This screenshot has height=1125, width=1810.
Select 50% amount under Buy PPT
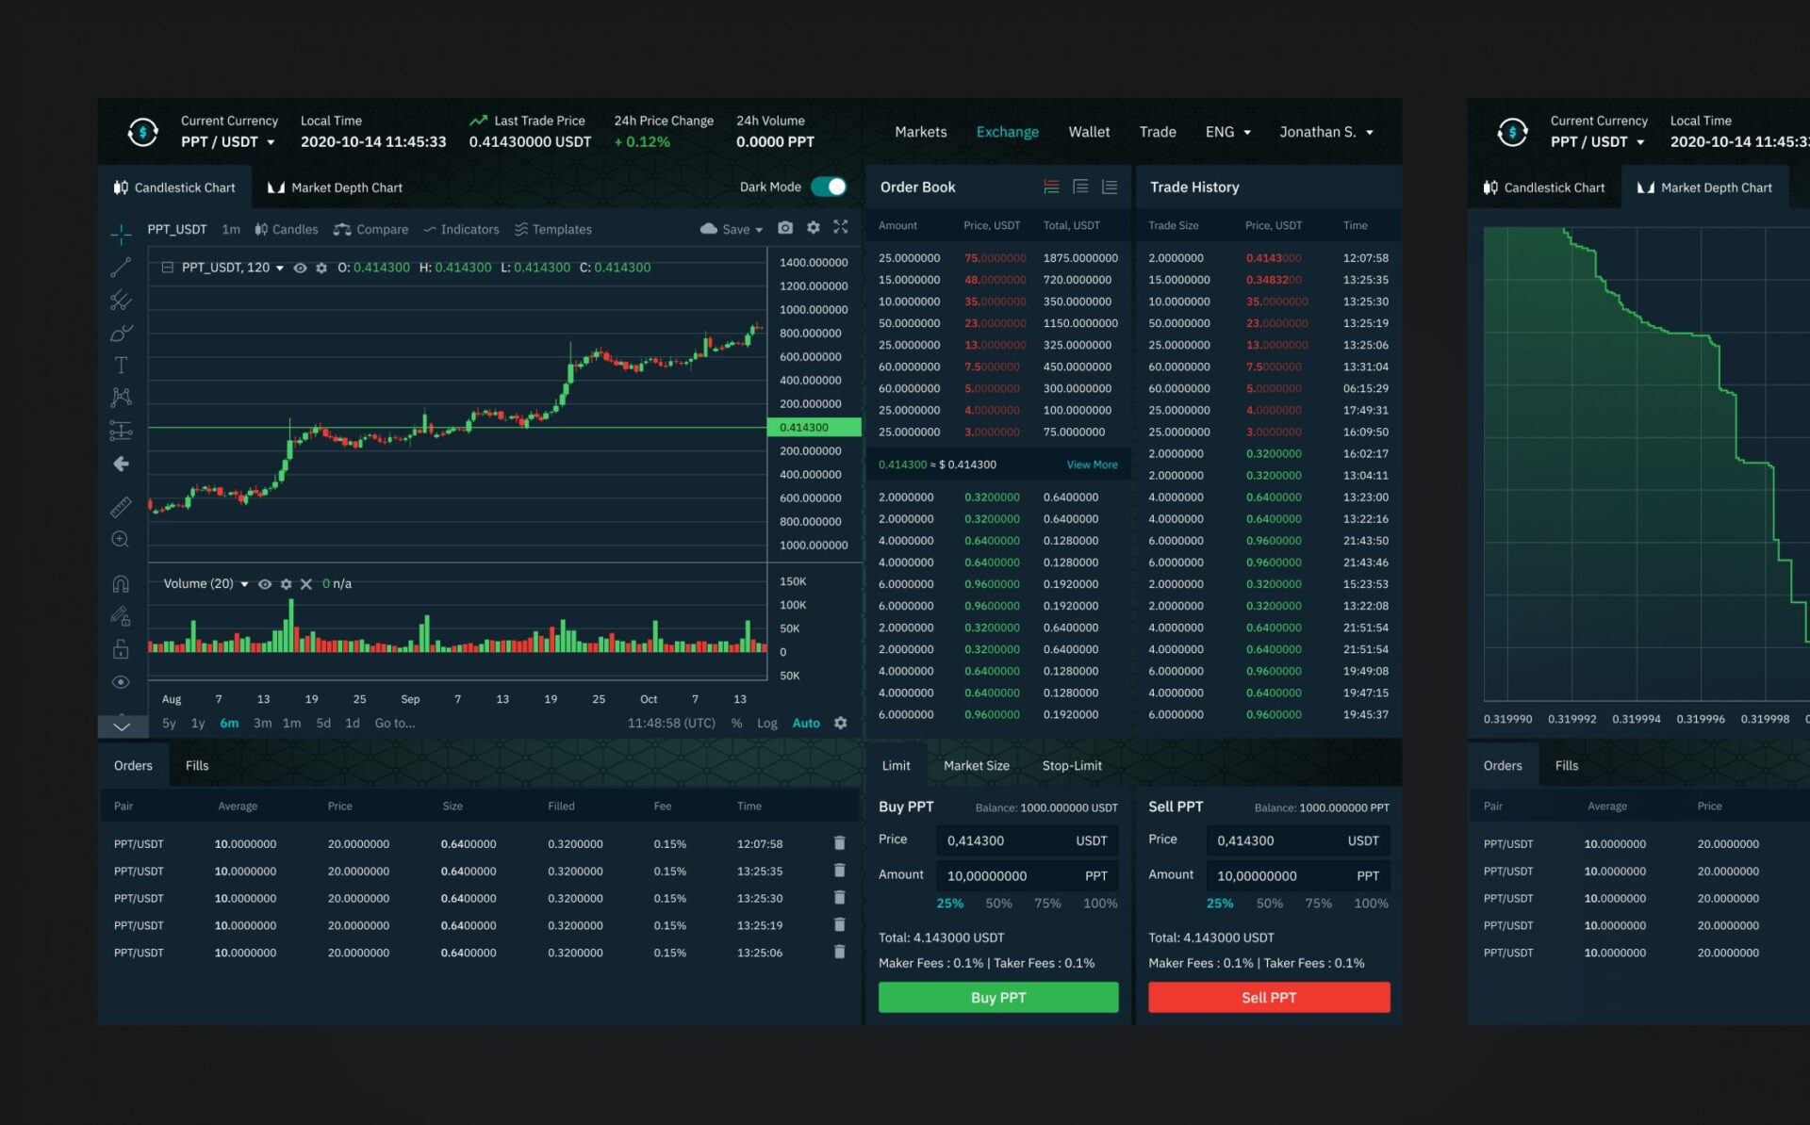tap(998, 903)
